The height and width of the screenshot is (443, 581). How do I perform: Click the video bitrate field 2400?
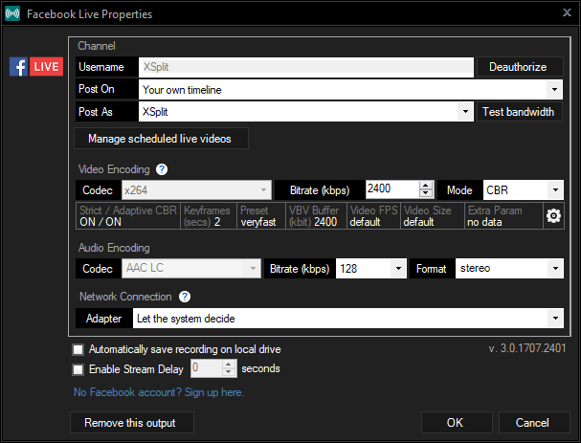click(x=392, y=189)
